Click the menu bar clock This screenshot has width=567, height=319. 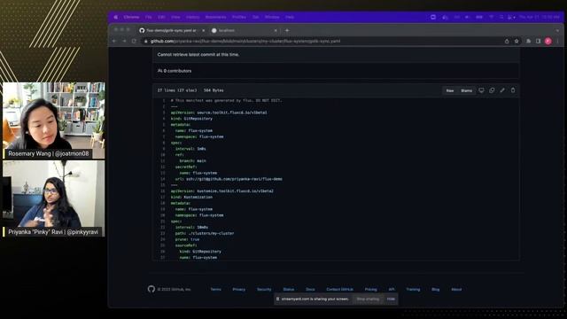pos(540,17)
